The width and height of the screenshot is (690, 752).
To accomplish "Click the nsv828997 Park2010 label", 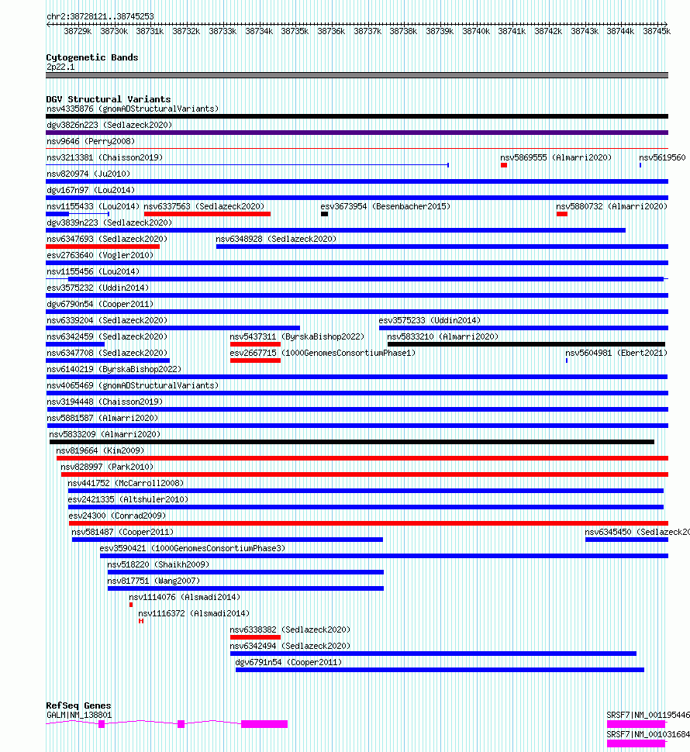I will [x=107, y=467].
